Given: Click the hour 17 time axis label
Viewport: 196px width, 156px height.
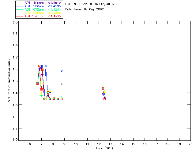Looking at the screenshot, I should point(156,144).
